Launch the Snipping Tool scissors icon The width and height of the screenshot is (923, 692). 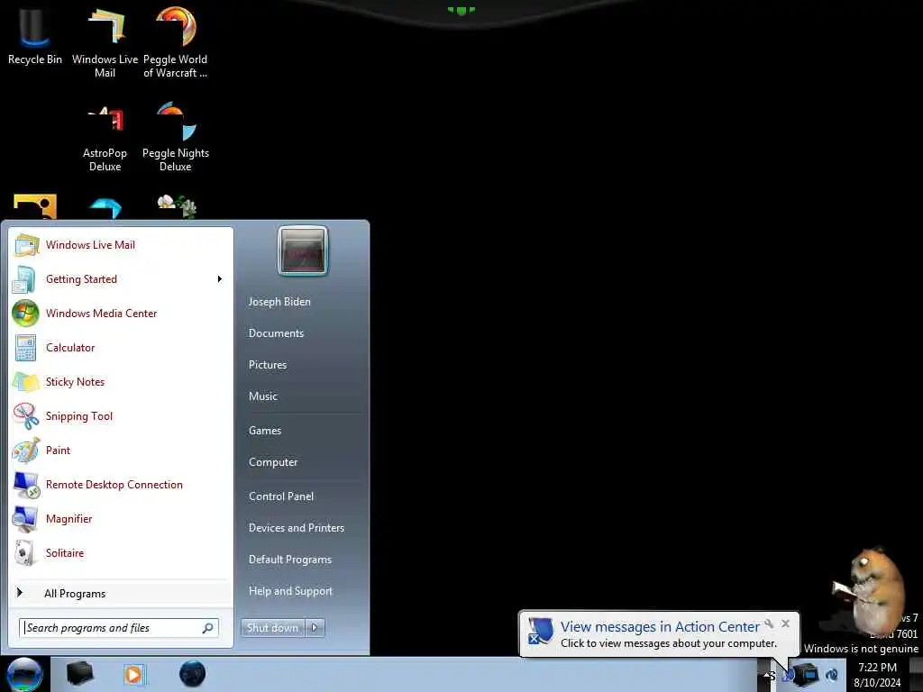[26, 416]
